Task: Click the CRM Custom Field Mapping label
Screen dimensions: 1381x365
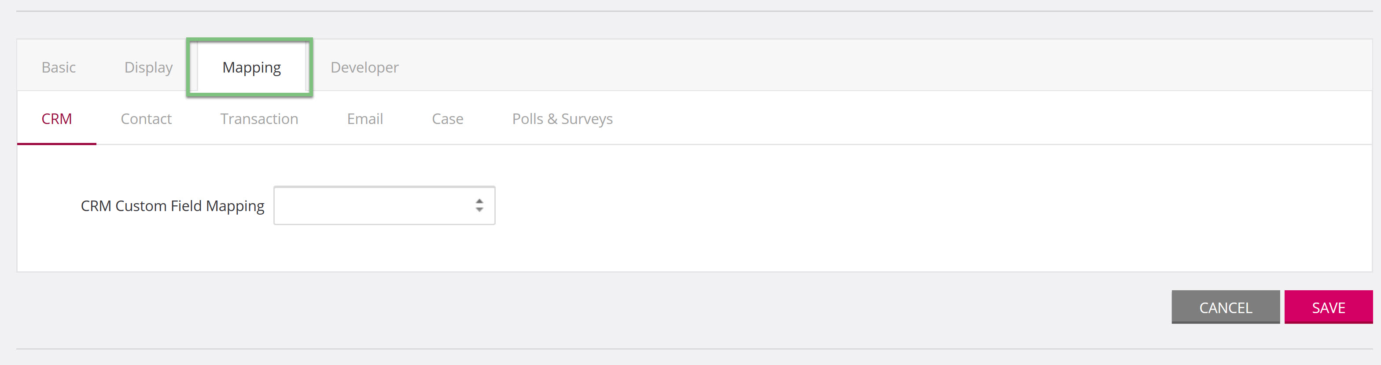Action: tap(173, 206)
